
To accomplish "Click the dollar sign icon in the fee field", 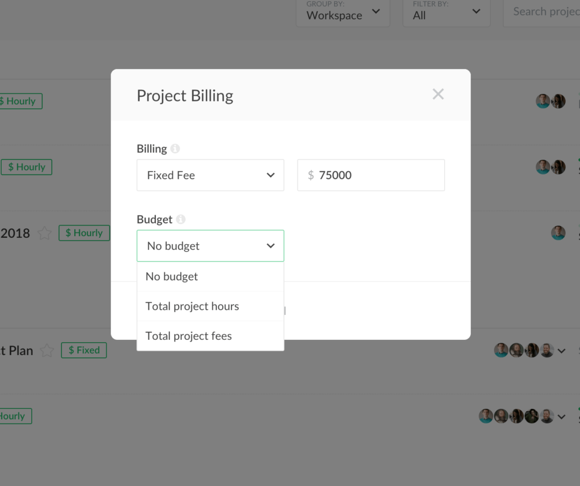I will click(x=310, y=175).
